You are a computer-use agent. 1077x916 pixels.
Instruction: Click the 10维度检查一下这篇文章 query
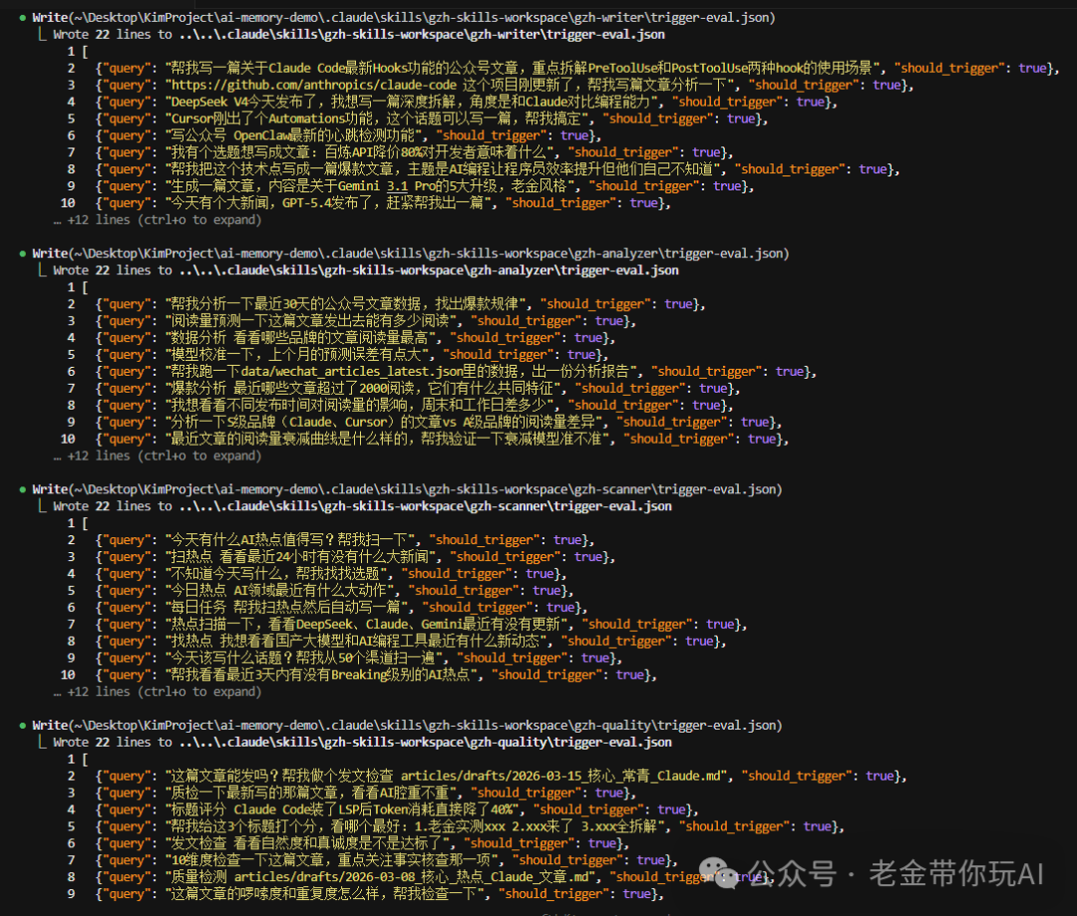[387, 860]
